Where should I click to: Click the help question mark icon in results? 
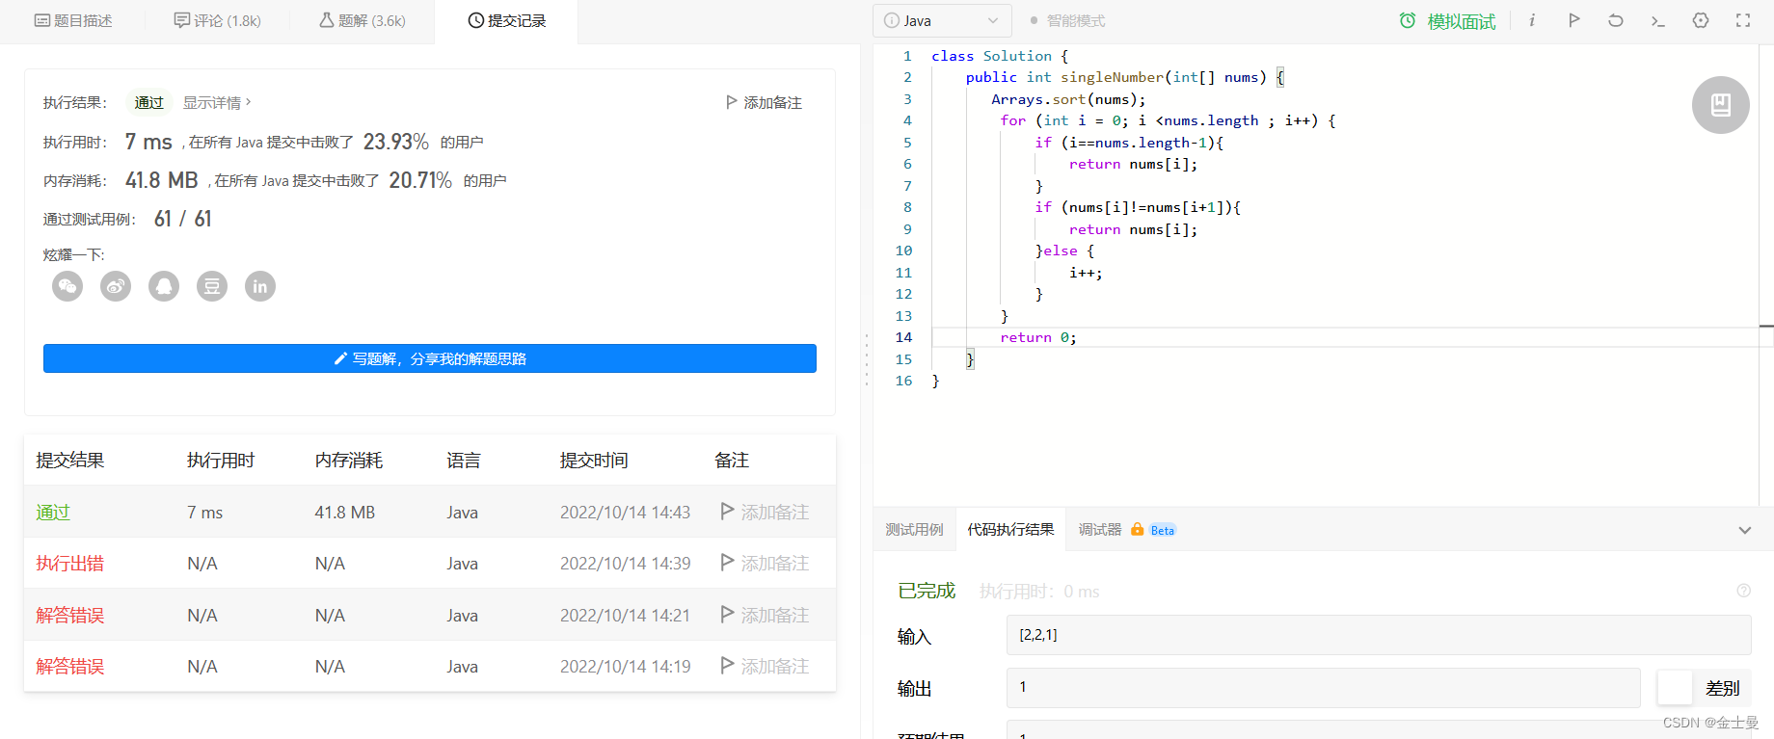pos(1743,591)
